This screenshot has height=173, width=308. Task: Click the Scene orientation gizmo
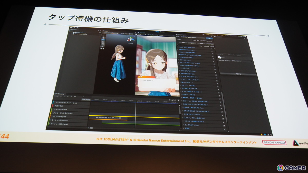[131, 39]
